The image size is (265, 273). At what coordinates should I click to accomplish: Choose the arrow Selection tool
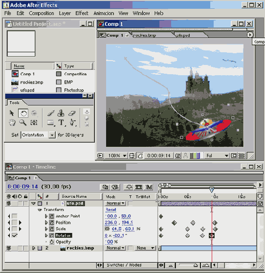coord(12,113)
